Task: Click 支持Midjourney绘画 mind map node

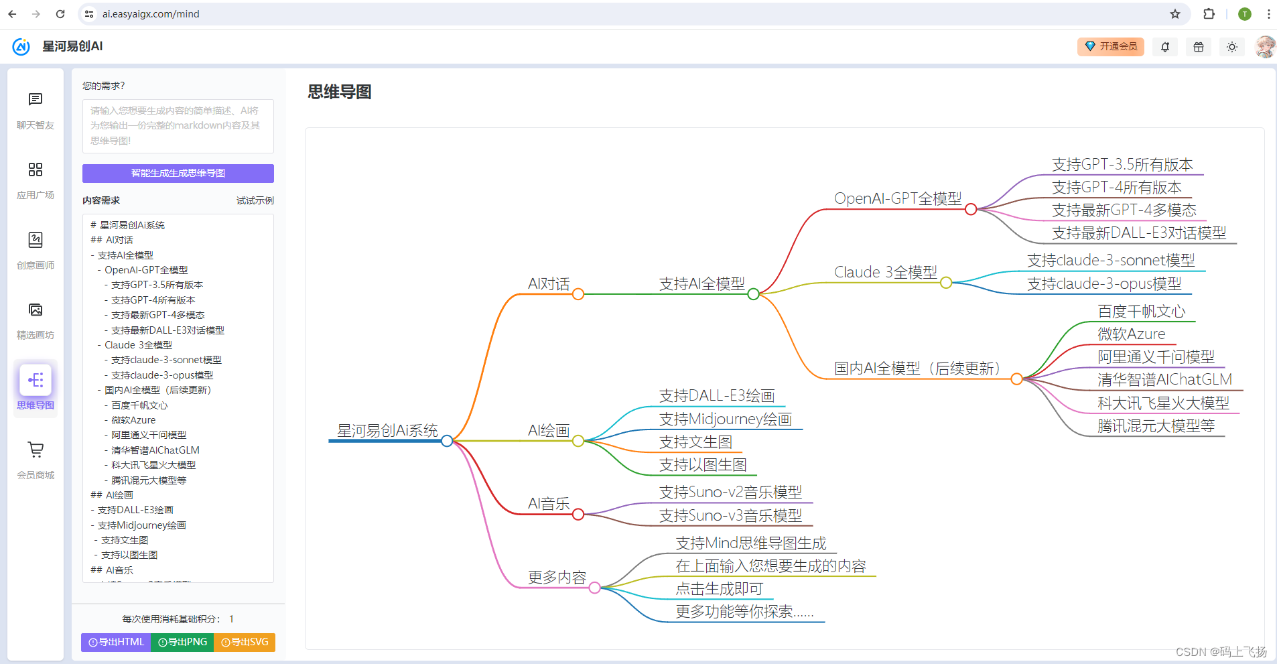Action: click(725, 419)
